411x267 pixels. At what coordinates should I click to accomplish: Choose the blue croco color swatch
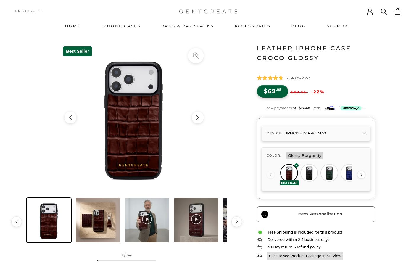point(347,173)
